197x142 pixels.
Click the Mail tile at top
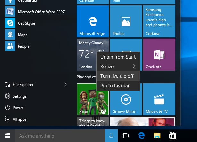(143, 2)
